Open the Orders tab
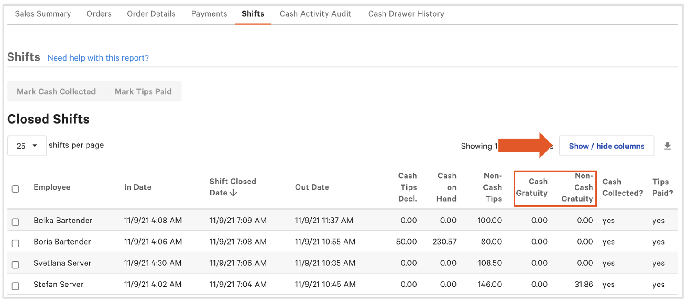 pos(99,14)
